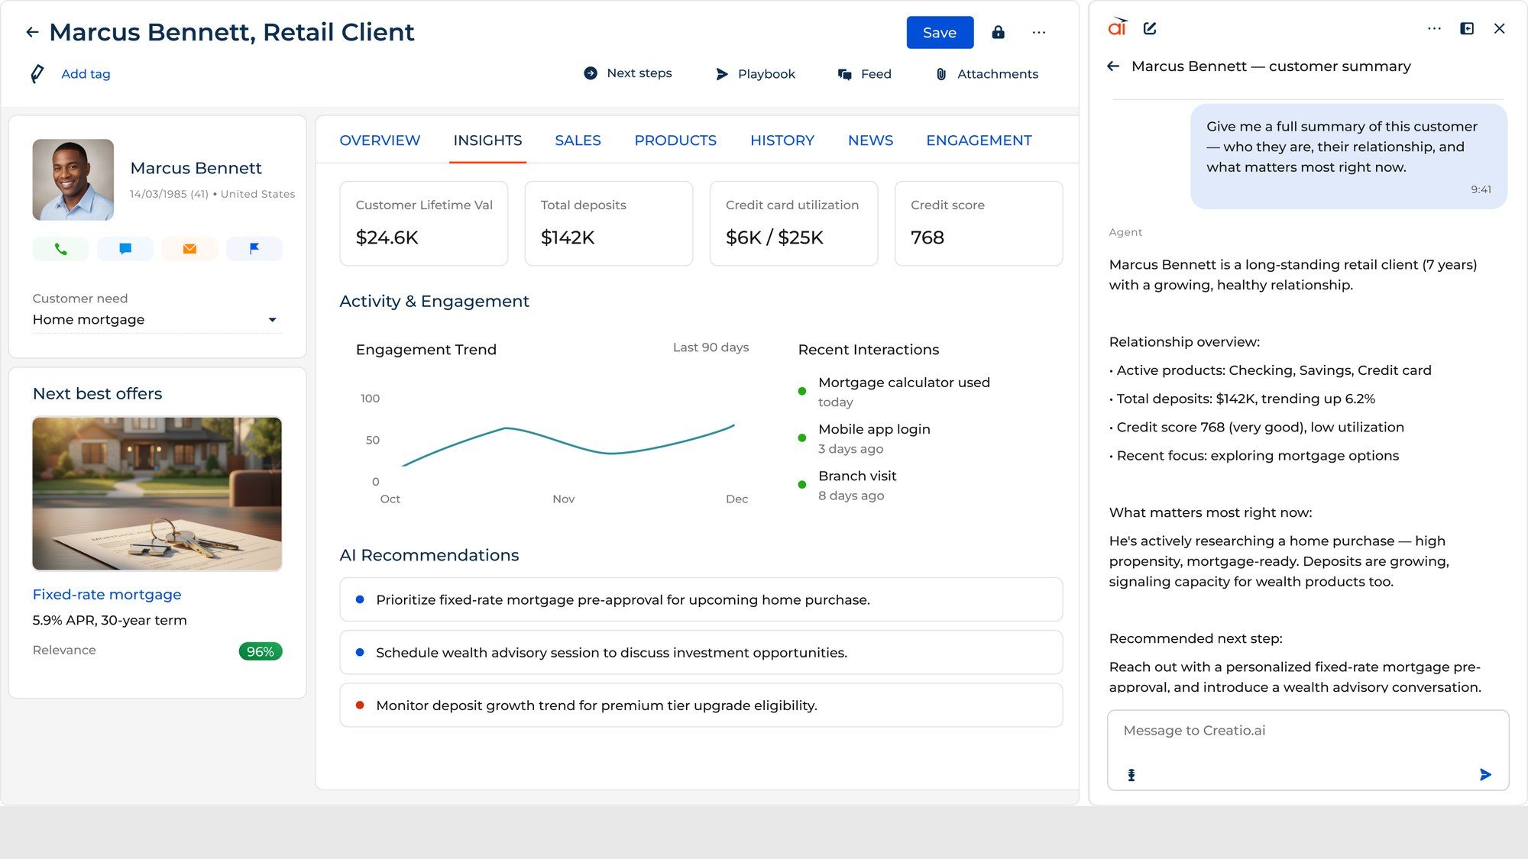Start new chat with the compose icon
The height and width of the screenshot is (859, 1528).
click(x=1150, y=28)
